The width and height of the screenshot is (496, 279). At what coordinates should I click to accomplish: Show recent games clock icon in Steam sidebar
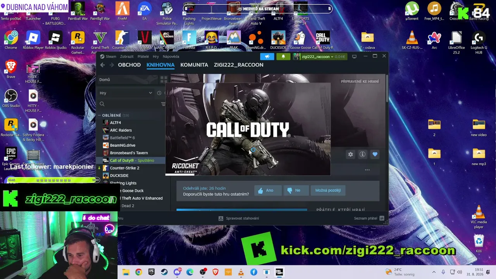tap(159, 93)
